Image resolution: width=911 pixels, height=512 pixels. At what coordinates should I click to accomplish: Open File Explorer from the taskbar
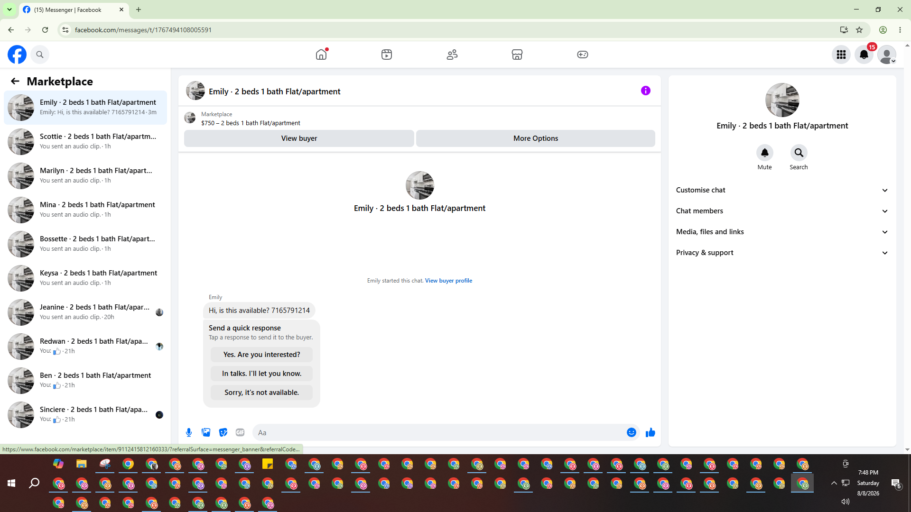click(82, 464)
